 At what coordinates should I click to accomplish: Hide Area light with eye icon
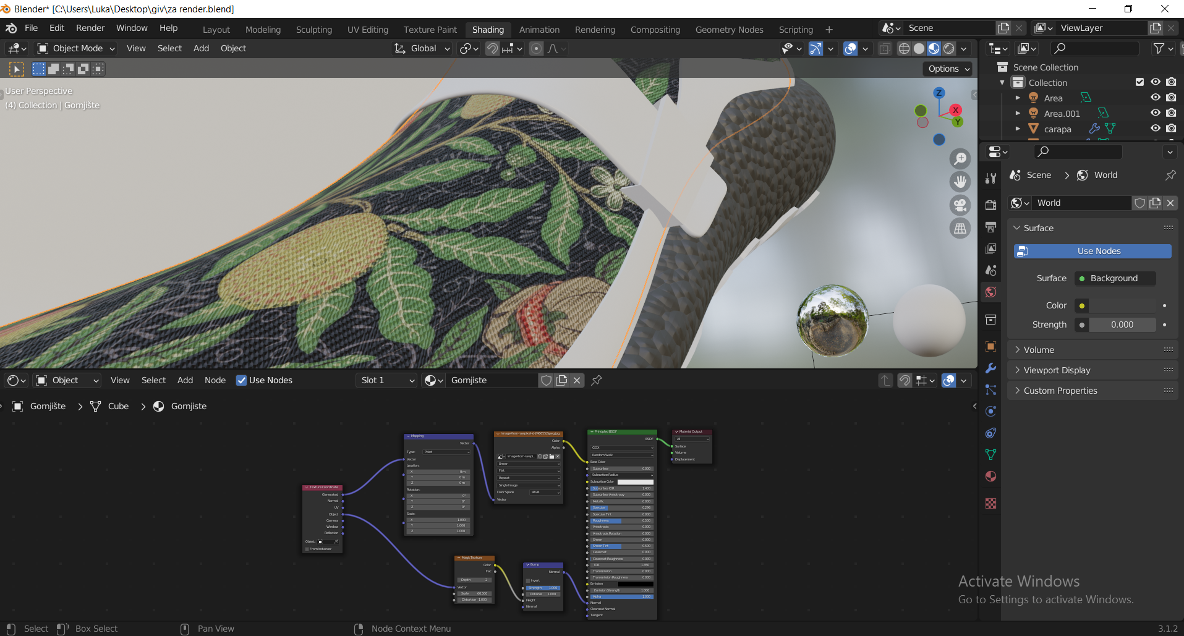[x=1155, y=98]
